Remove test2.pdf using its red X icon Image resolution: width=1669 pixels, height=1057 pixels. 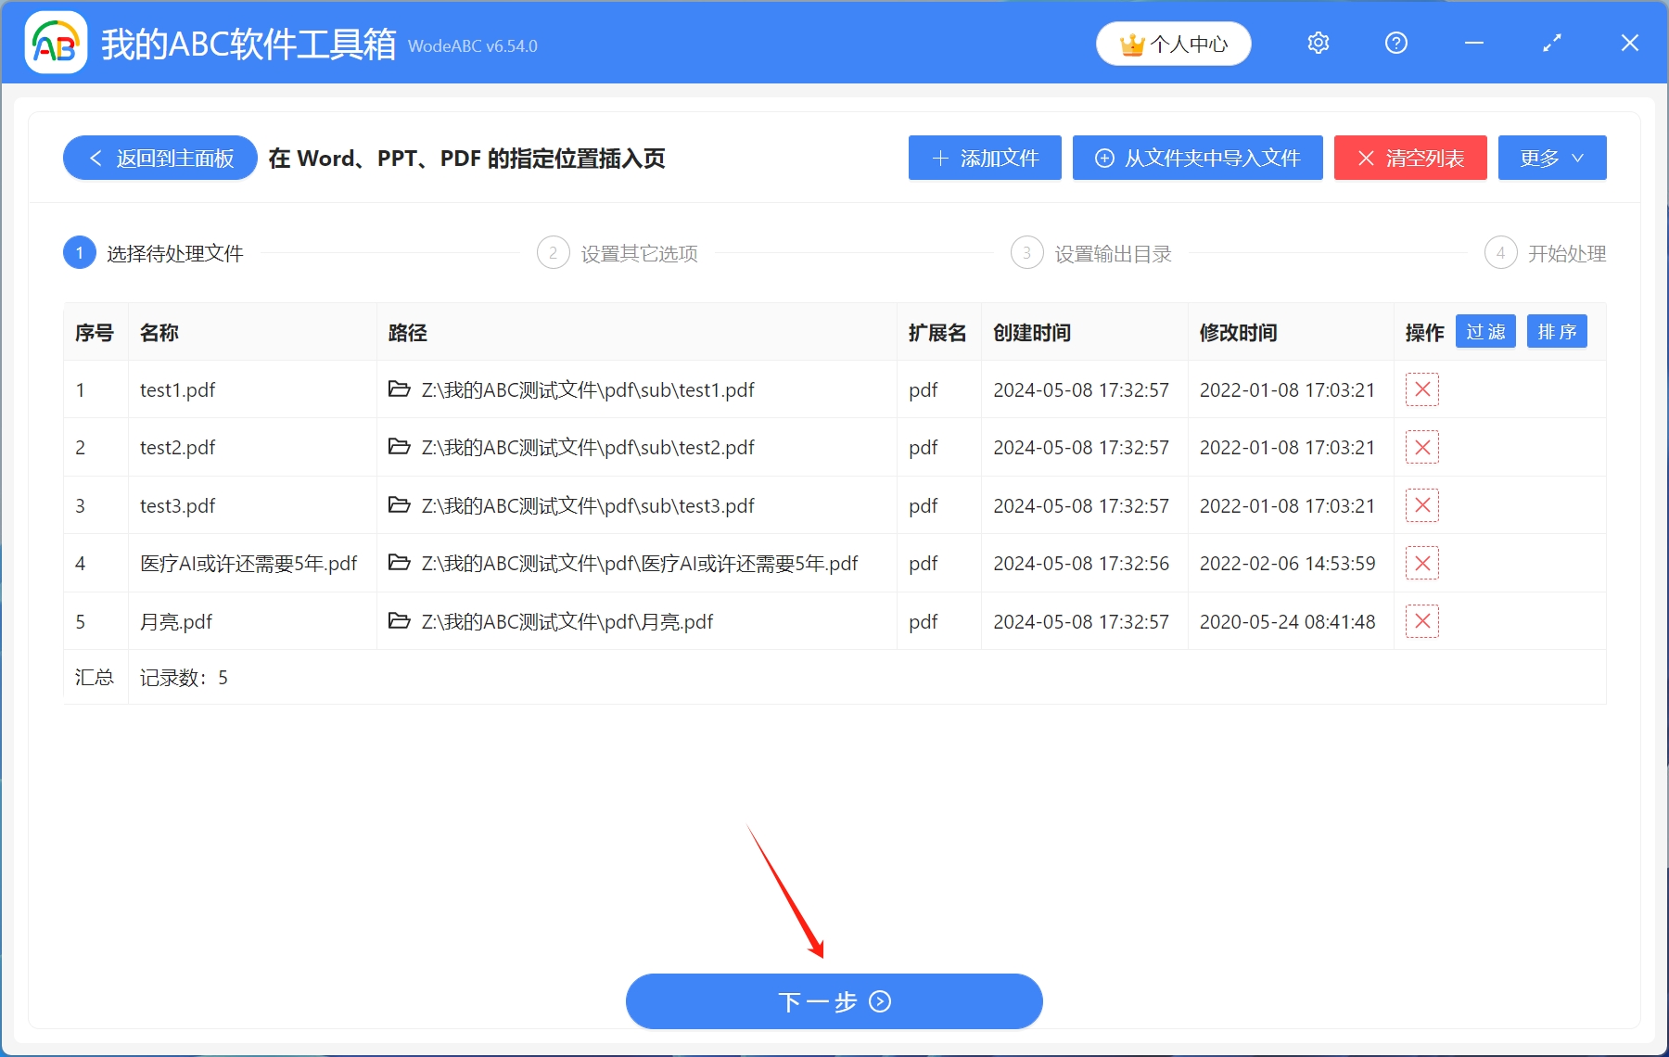1421,447
